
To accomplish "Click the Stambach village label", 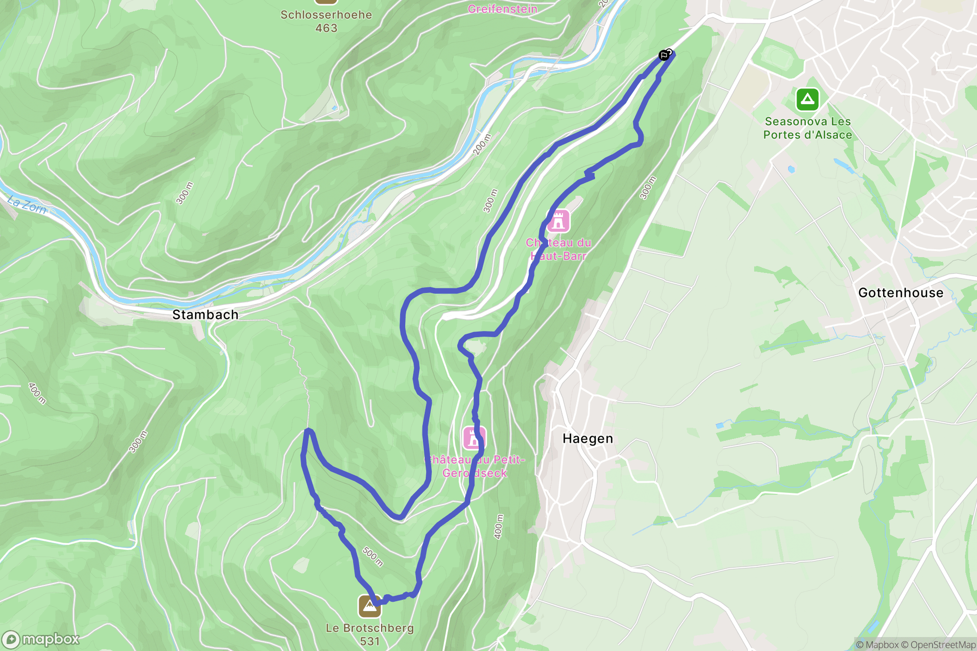I will point(205,315).
